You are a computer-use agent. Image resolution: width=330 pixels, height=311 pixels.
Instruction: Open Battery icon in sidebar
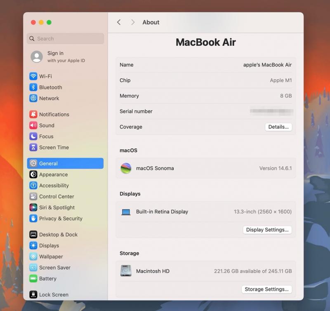click(33, 278)
